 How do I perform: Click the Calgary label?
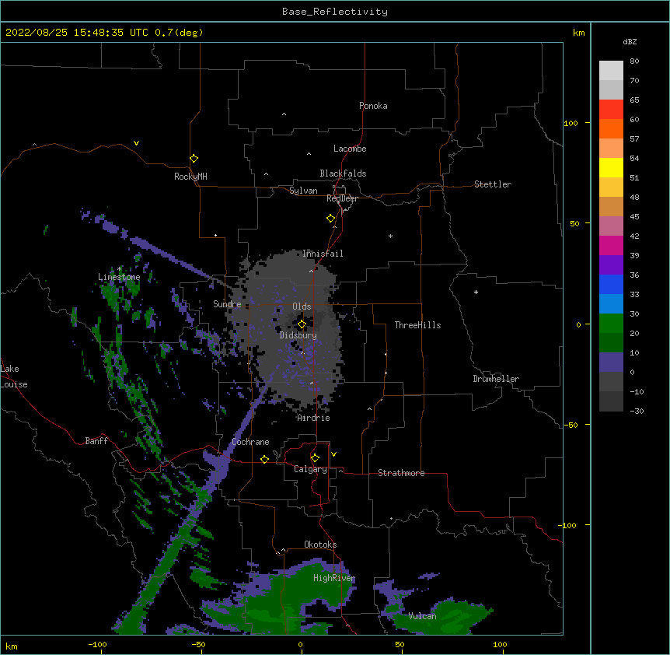coord(310,469)
